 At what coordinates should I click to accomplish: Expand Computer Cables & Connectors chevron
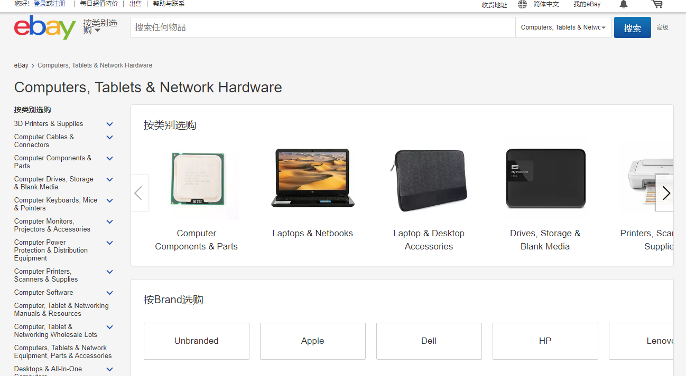[110, 138]
